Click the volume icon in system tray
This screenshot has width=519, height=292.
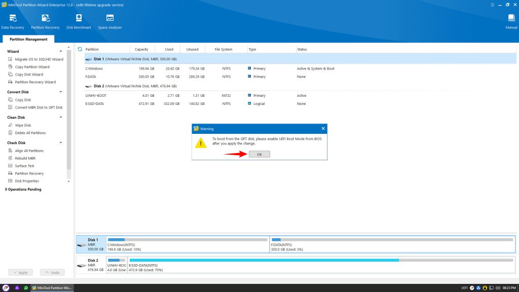pos(498,288)
